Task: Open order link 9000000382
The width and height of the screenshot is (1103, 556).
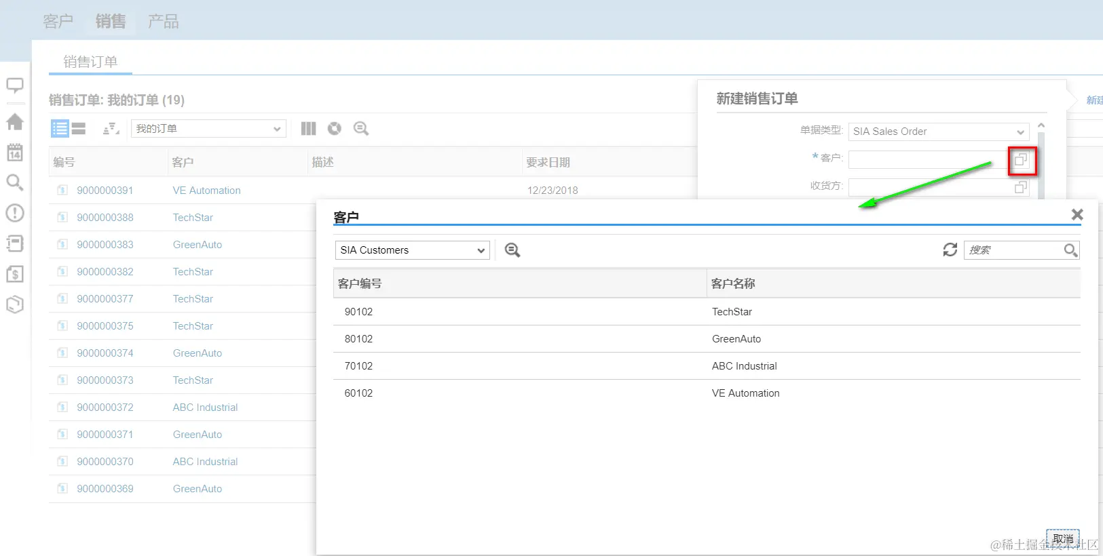Action: (x=105, y=272)
